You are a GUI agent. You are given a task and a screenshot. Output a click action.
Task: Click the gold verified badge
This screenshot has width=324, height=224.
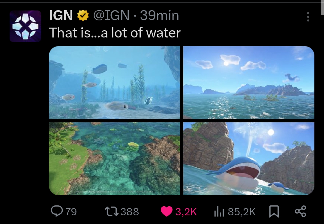83,16
